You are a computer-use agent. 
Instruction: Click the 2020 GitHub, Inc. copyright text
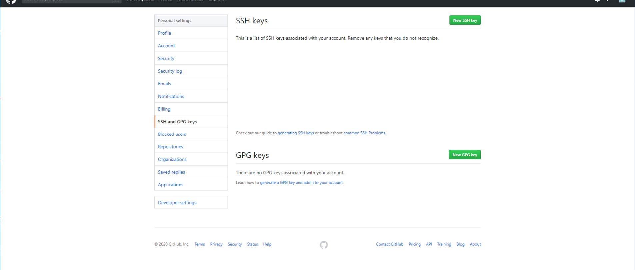[x=172, y=244]
